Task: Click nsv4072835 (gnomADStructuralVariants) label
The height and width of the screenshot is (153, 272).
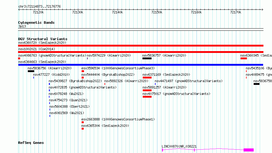Action: [x=83, y=87]
